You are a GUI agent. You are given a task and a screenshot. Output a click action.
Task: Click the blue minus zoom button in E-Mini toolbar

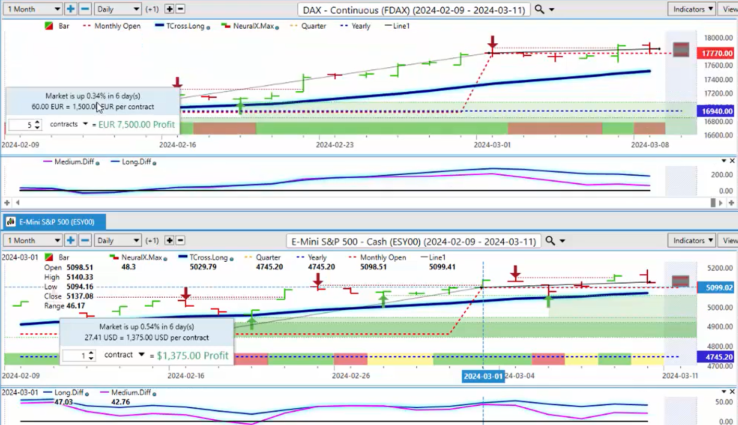pyautogui.click(x=86, y=240)
